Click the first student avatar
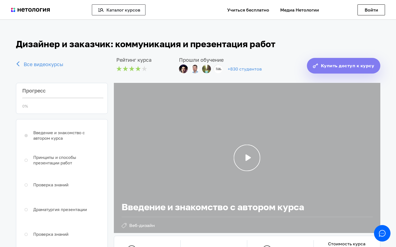 point(183,69)
